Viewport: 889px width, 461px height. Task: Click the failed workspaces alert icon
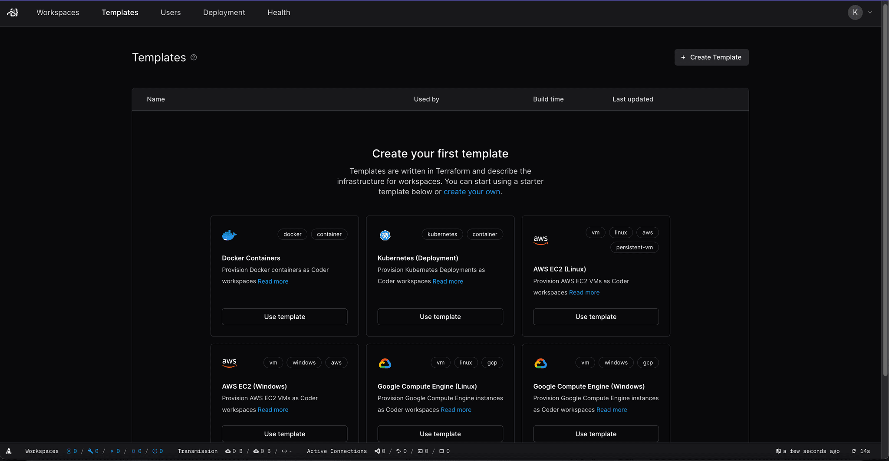tap(155, 451)
